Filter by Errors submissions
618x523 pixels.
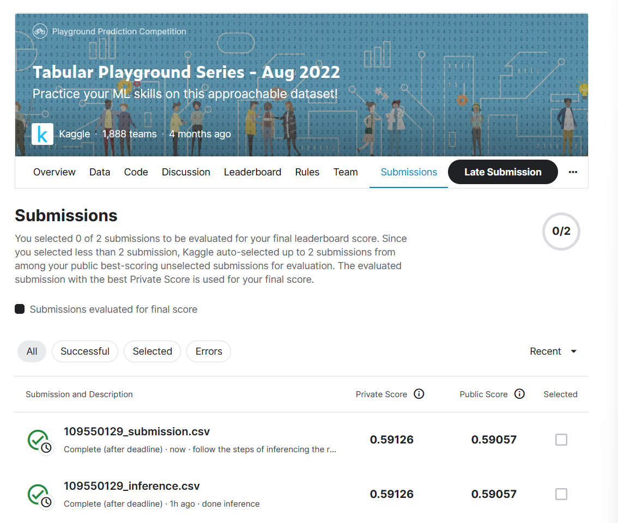(209, 351)
